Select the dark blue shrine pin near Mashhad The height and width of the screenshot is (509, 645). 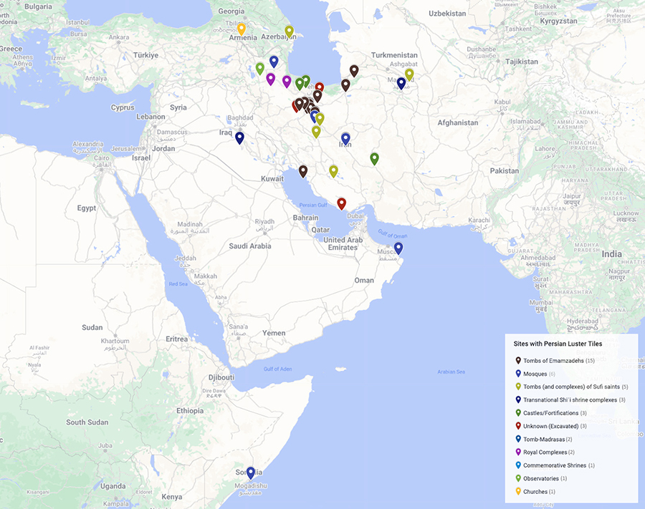click(401, 82)
